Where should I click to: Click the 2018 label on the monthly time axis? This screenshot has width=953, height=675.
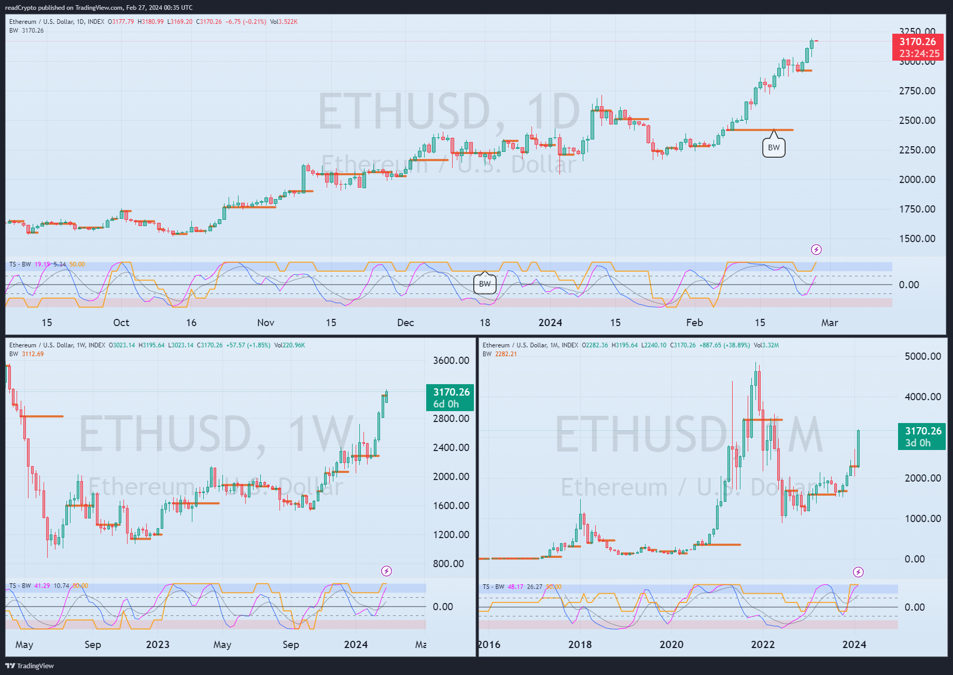click(580, 644)
